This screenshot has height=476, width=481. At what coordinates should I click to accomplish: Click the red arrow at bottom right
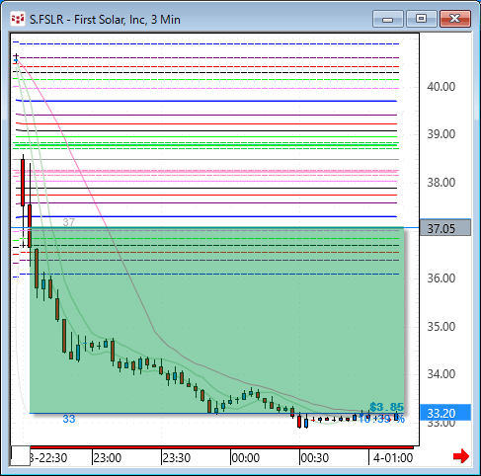[461, 456]
